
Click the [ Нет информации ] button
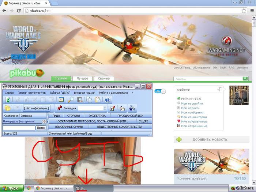coord(36,108)
